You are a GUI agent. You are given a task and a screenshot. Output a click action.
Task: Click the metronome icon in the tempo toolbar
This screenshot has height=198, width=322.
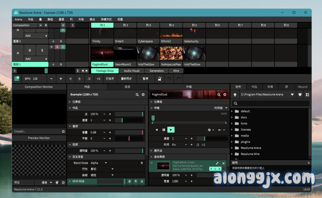(x=160, y=79)
